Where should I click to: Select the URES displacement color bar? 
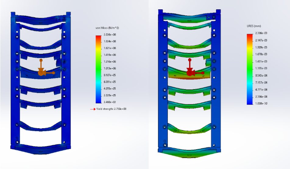250,69
